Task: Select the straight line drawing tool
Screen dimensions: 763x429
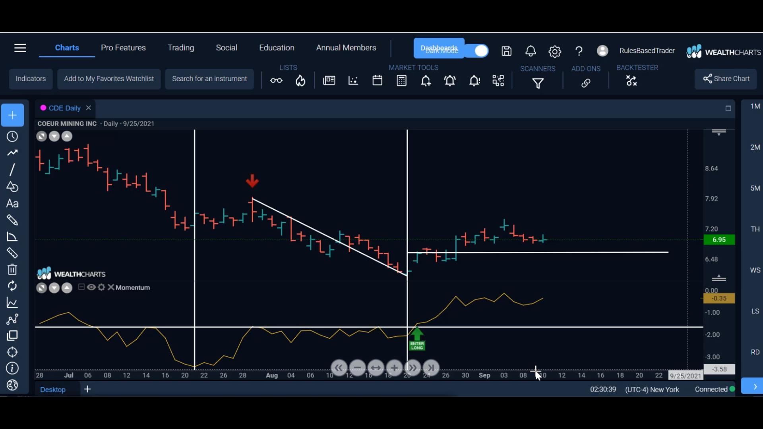Action: click(12, 170)
